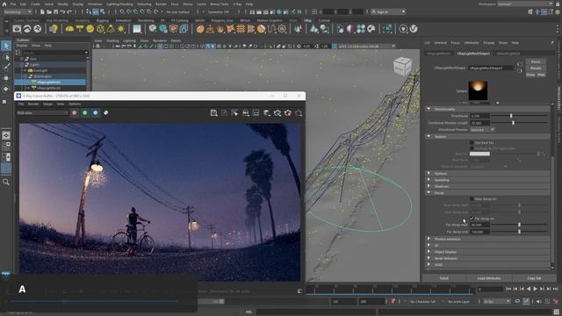562x316 pixels.
Task: Create a V-Ray sun light from shelf
Action: pos(121,29)
